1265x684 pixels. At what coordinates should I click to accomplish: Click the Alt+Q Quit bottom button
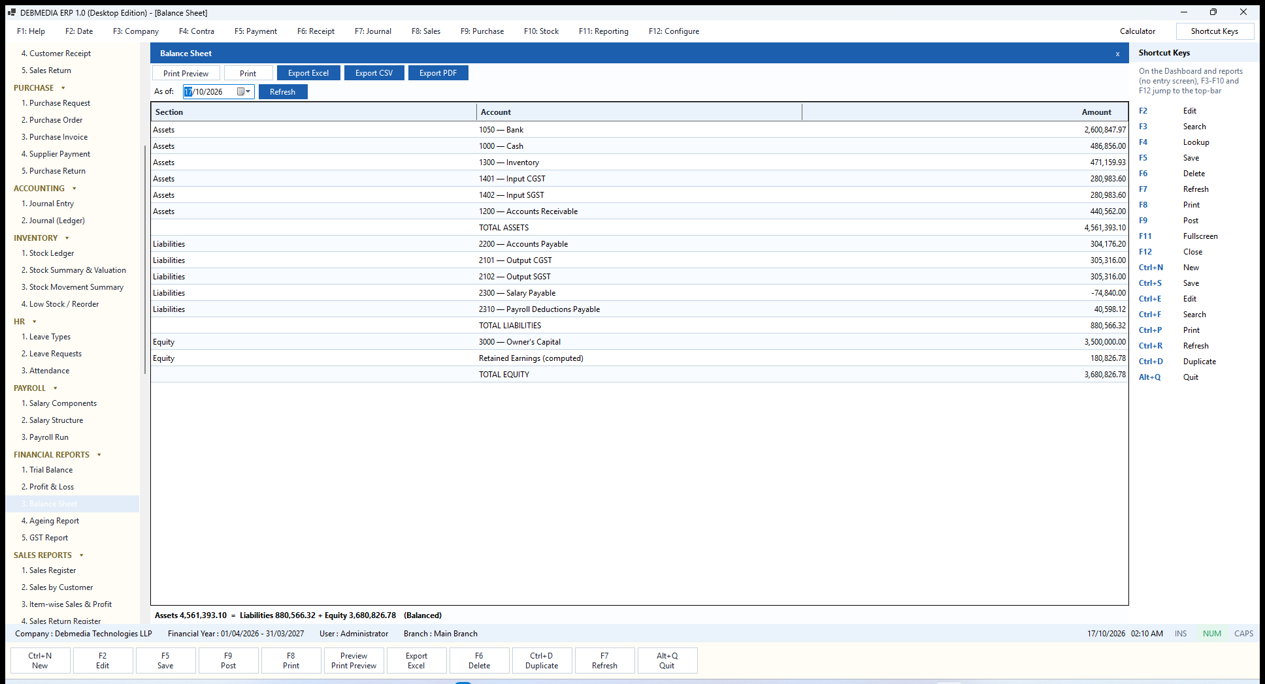tap(667, 661)
